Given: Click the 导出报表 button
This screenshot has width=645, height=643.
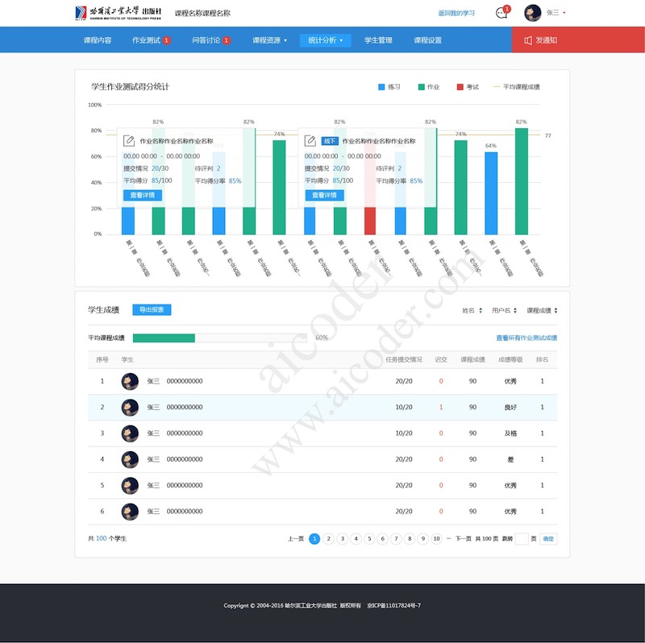Looking at the screenshot, I should coord(152,310).
